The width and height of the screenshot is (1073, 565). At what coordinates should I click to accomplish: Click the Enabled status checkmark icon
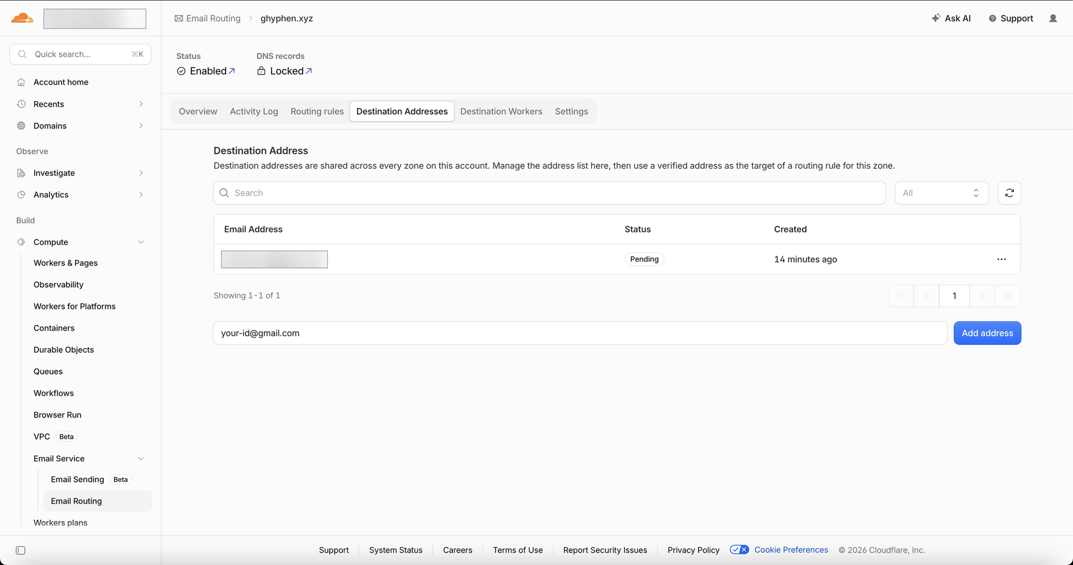pos(181,71)
